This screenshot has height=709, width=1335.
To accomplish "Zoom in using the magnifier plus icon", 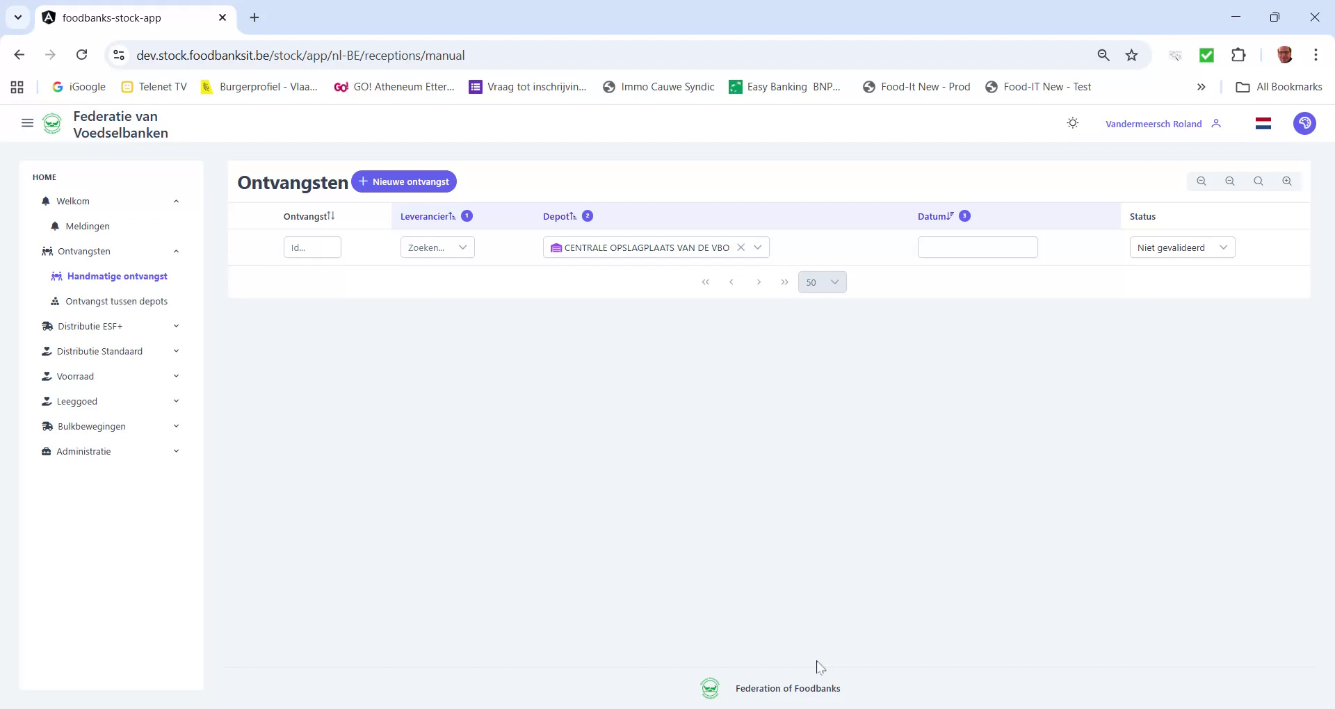I will tap(1286, 181).
